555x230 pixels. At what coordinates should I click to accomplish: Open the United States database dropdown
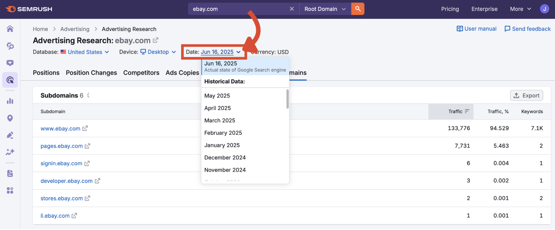(85, 52)
